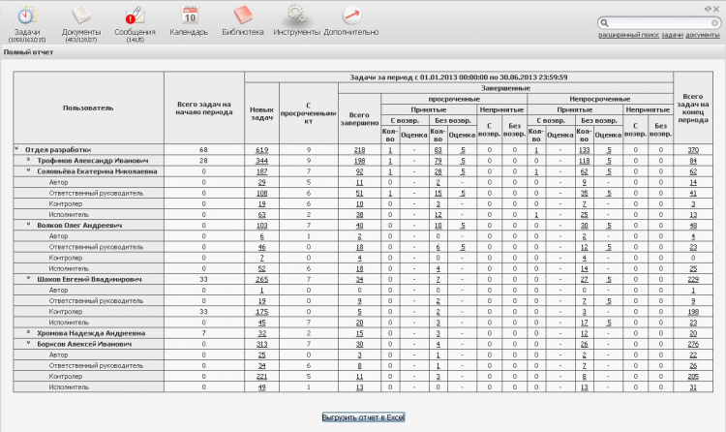This screenshot has height=432, width=726.
Task: Click Контролер new tasks value 221
Action: point(261,377)
